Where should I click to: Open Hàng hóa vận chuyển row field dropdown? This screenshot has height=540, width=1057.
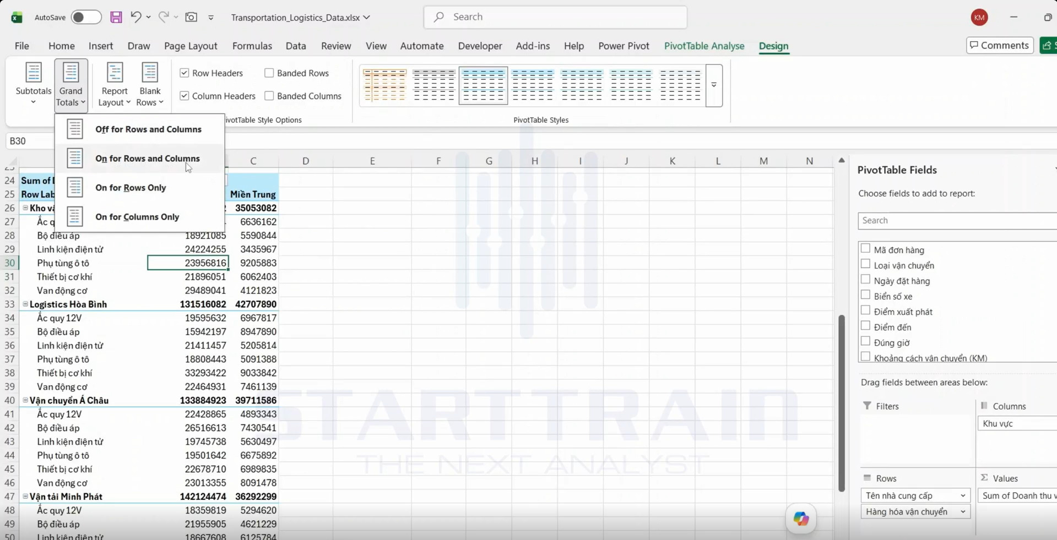[x=962, y=512]
